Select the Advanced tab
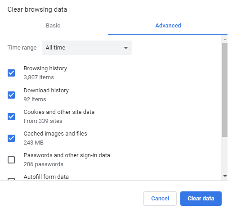The height and width of the screenshot is (213, 232). (168, 26)
